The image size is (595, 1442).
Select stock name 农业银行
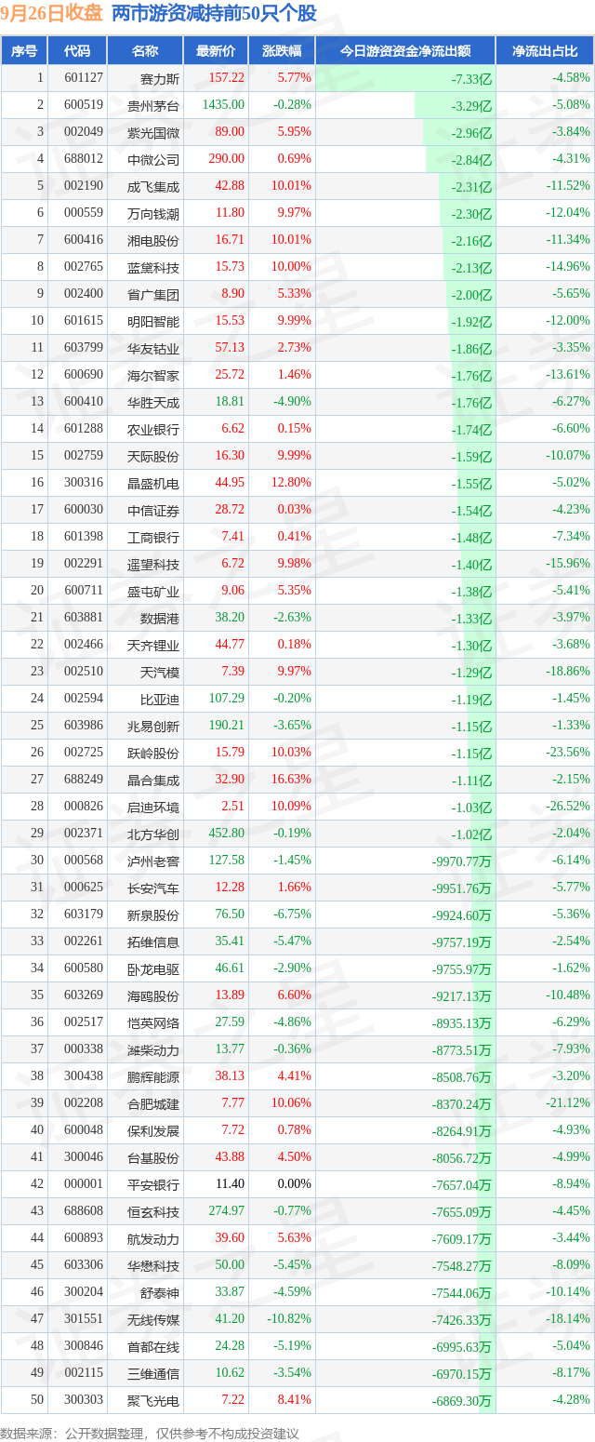point(154,429)
